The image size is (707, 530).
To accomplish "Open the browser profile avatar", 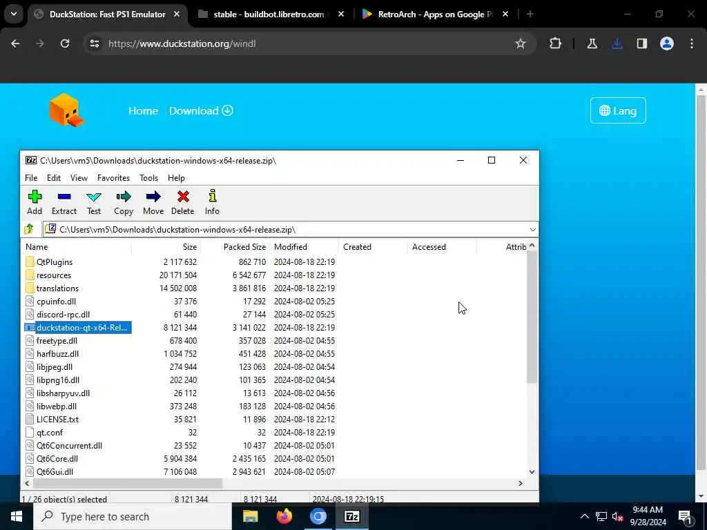I will point(667,43).
